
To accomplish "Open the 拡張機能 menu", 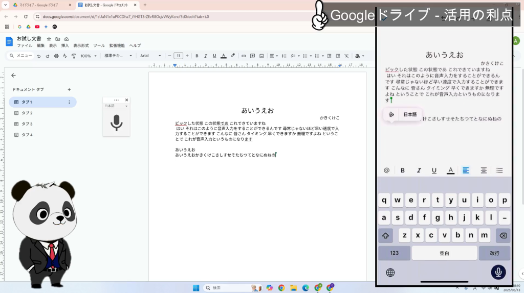I will [117, 45].
